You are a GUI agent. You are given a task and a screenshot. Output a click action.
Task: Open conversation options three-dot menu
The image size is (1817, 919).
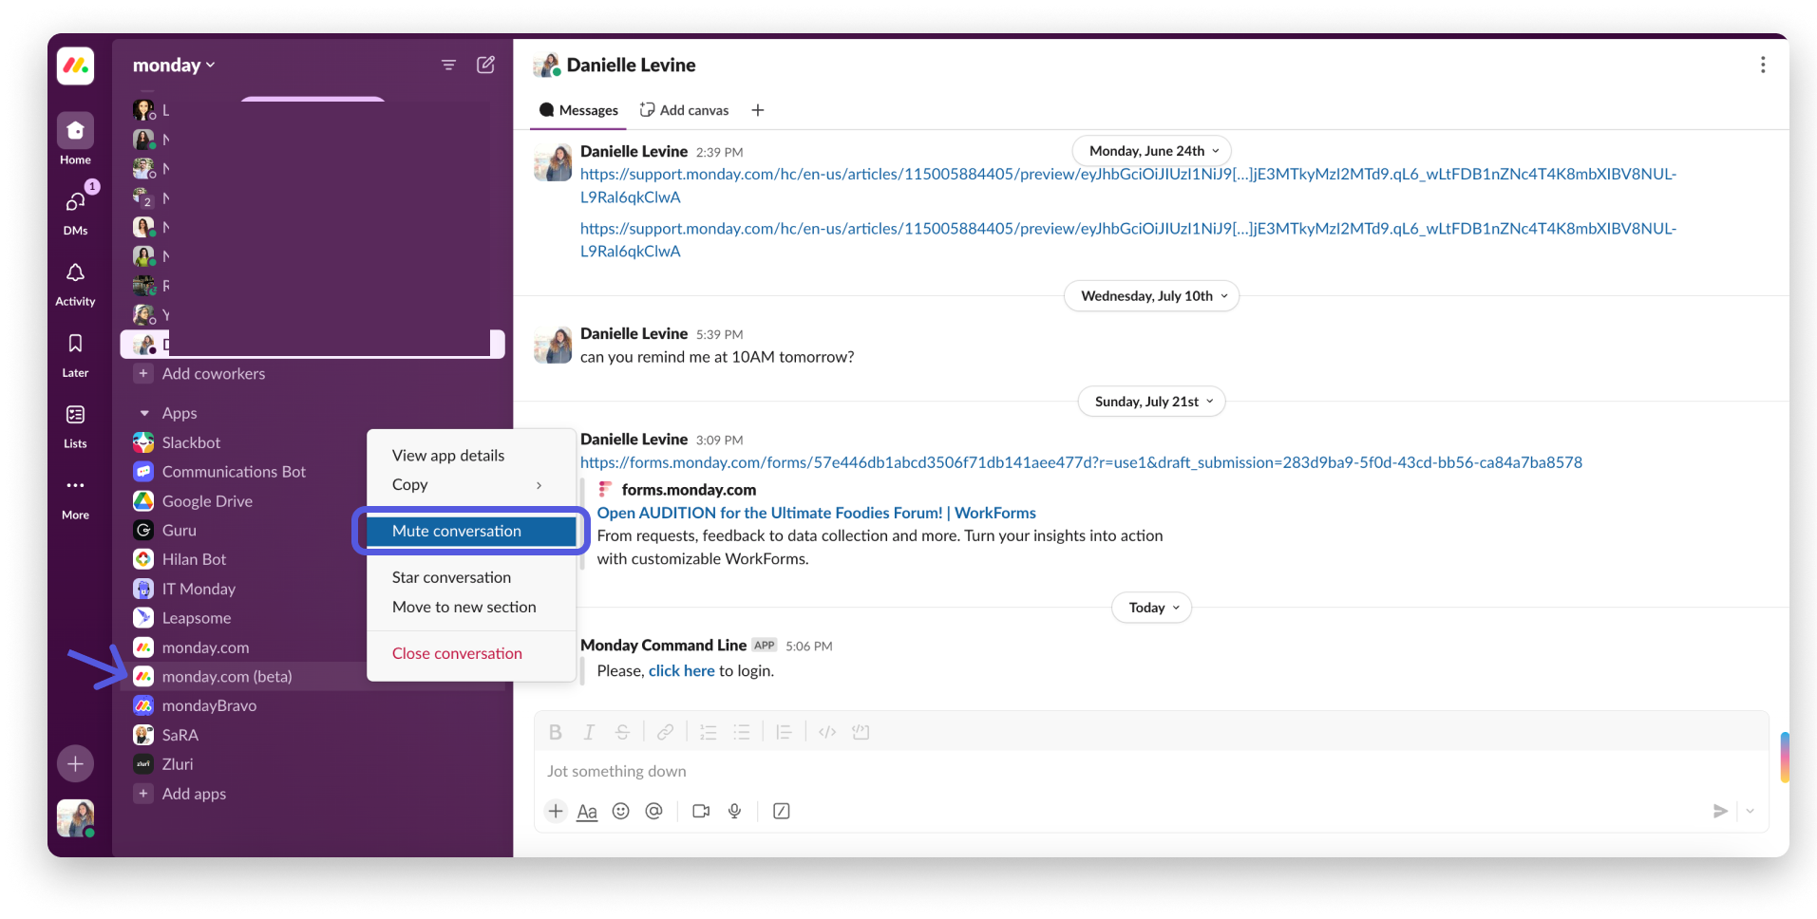click(1763, 65)
